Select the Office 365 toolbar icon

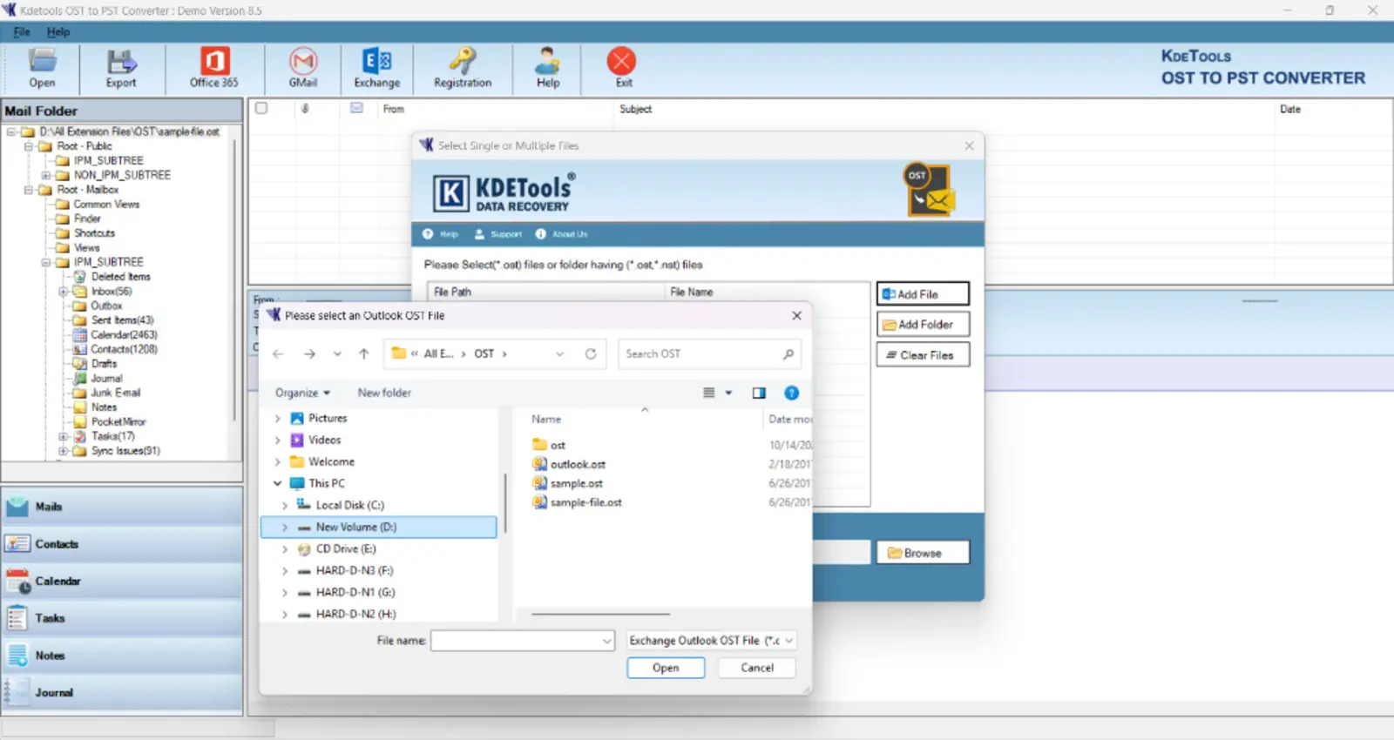point(213,68)
